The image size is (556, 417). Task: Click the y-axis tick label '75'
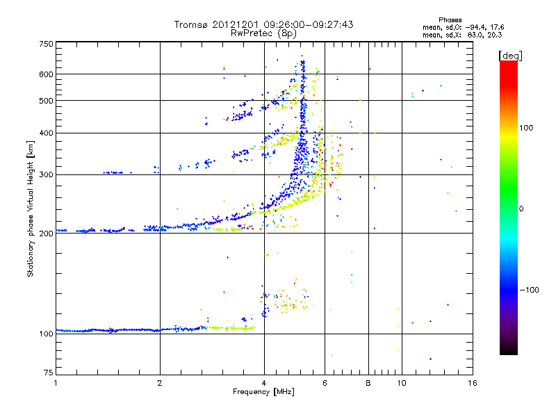[x=49, y=373]
